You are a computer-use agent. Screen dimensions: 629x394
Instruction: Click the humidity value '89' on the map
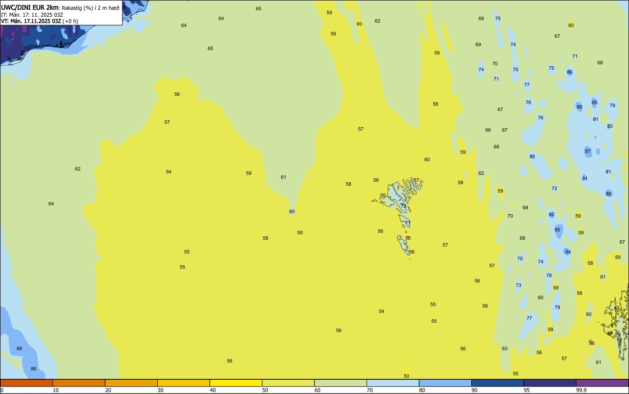pyautogui.click(x=19, y=349)
